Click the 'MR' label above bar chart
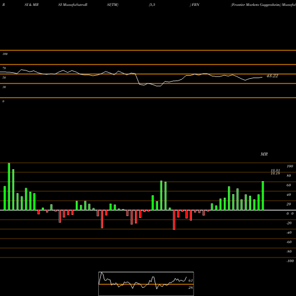Screen dimensions: 296x296 [x=264, y=154]
